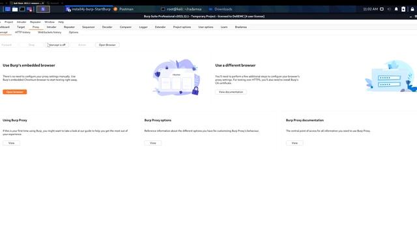The height and width of the screenshot is (235, 417).
Task: Open the terminal emulator panel icon
Action: click(22, 9)
